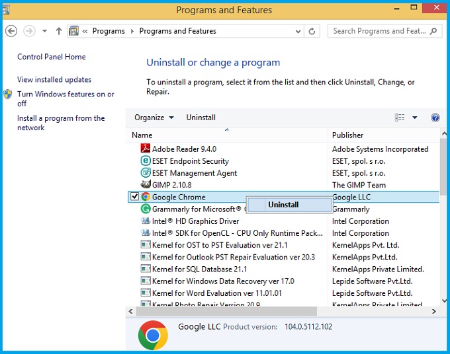
Task: Click the Intel HD Graphics Driver icon
Action: [146, 221]
